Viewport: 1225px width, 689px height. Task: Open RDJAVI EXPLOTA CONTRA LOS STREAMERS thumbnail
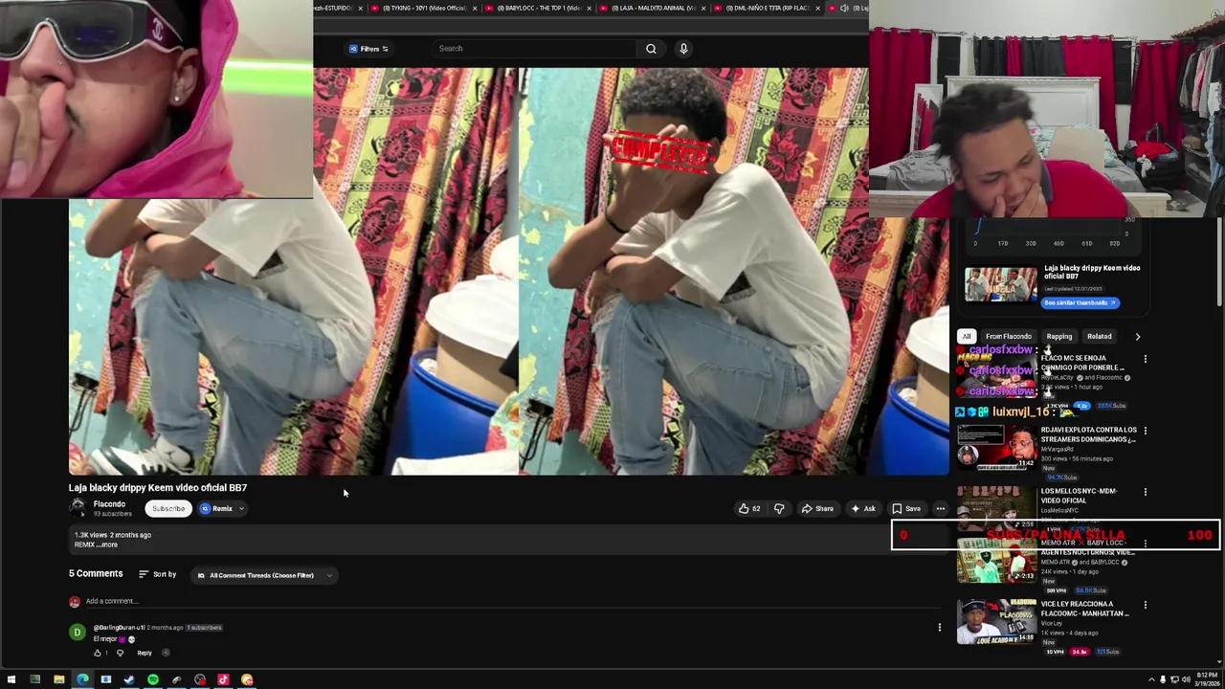(x=997, y=446)
